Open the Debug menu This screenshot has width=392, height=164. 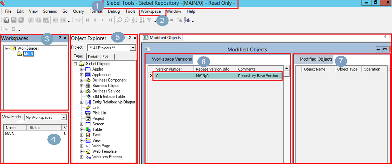[x=114, y=12]
